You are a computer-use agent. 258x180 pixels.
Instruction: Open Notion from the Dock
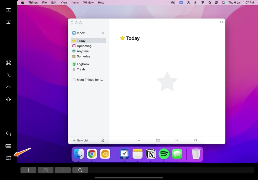[151, 154]
